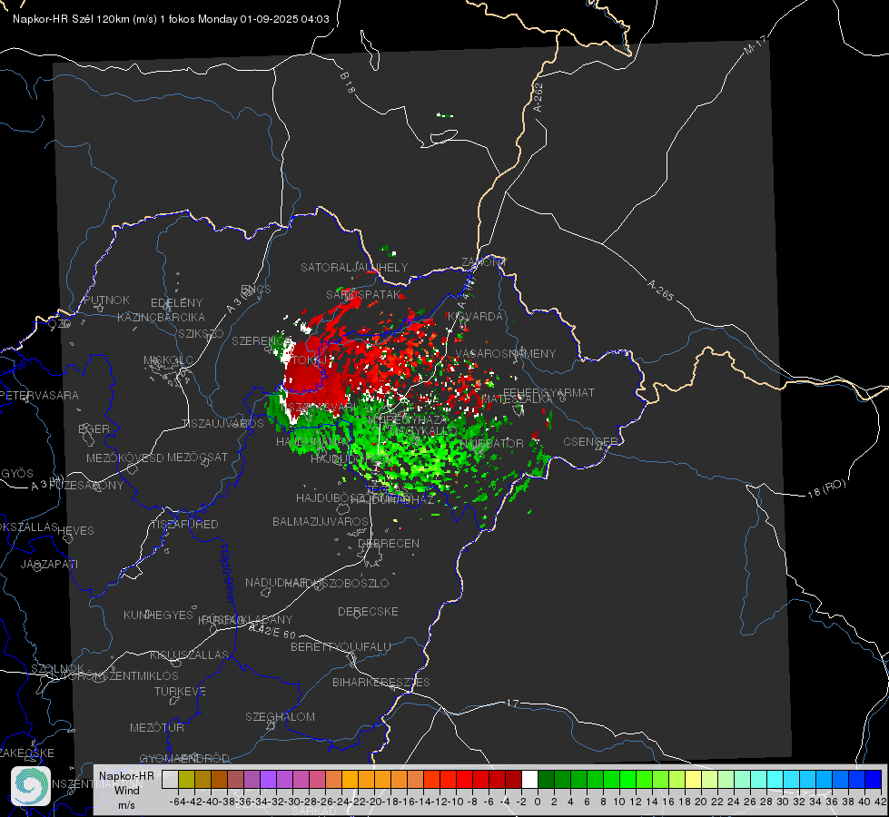Click the m/s unit label in the legend
The width and height of the screenshot is (889, 817).
tap(126, 804)
